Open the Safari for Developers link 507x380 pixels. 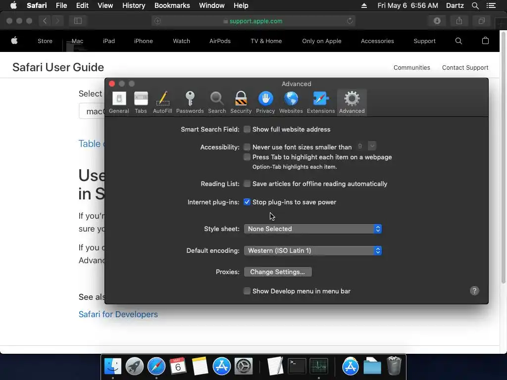(118, 314)
